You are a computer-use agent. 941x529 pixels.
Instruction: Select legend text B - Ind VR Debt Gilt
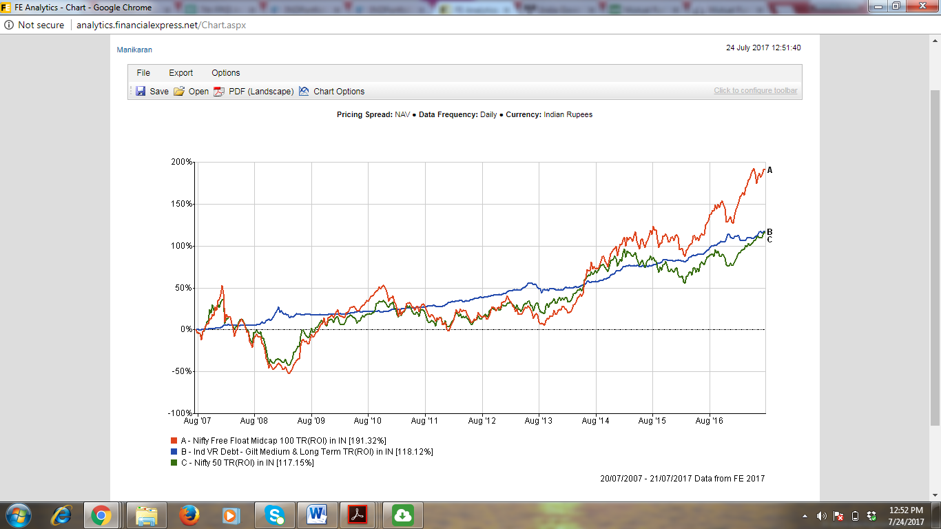point(307,452)
